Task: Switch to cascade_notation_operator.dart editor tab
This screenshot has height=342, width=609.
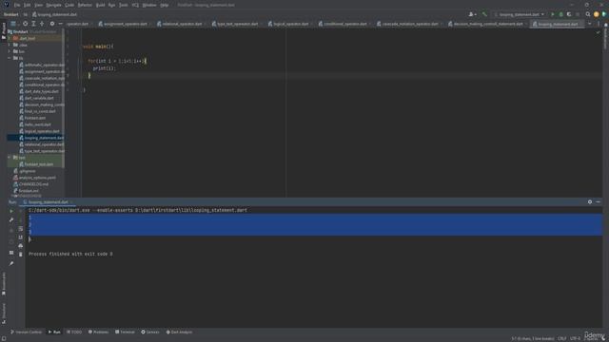Action: point(410,24)
